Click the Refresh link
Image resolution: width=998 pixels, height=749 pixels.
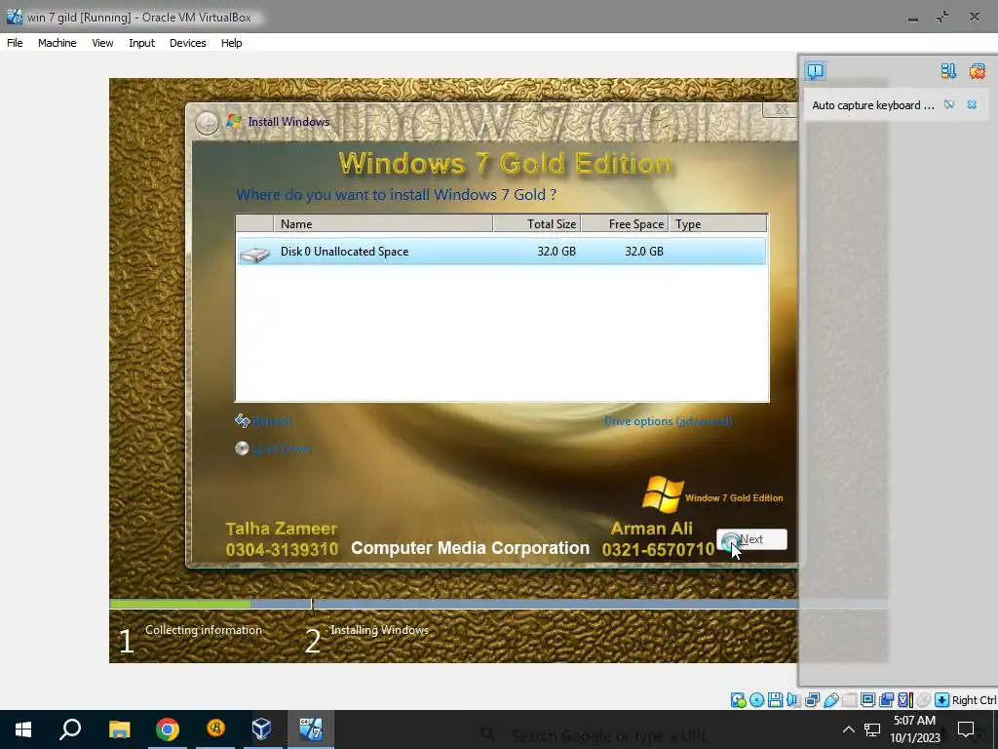272,421
